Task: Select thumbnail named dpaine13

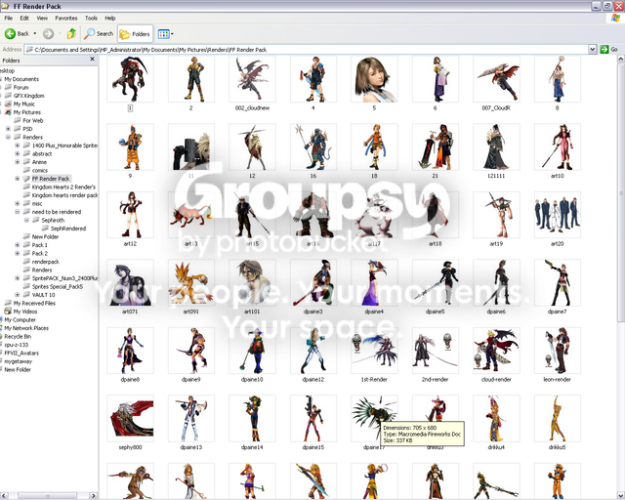Action: coord(191,418)
